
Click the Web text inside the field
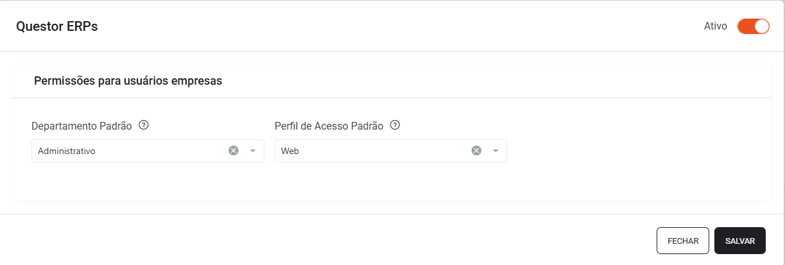290,151
